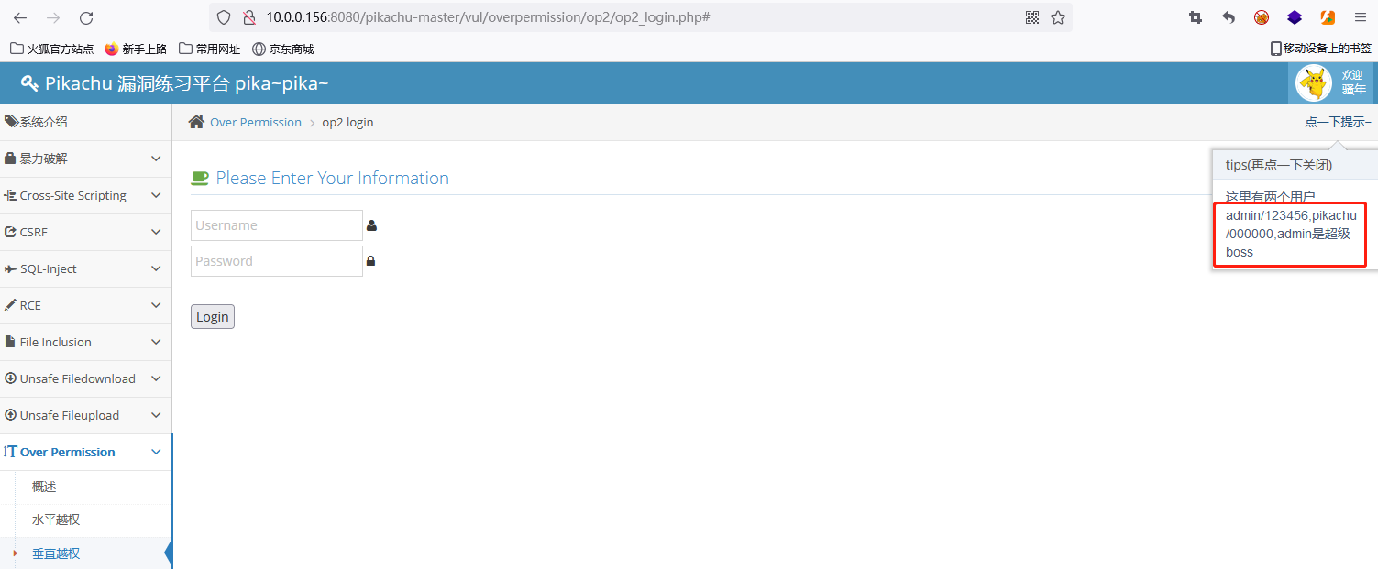Open 系统介绍 sidebar item
Image resolution: width=1378 pixels, height=569 pixels.
[86, 122]
